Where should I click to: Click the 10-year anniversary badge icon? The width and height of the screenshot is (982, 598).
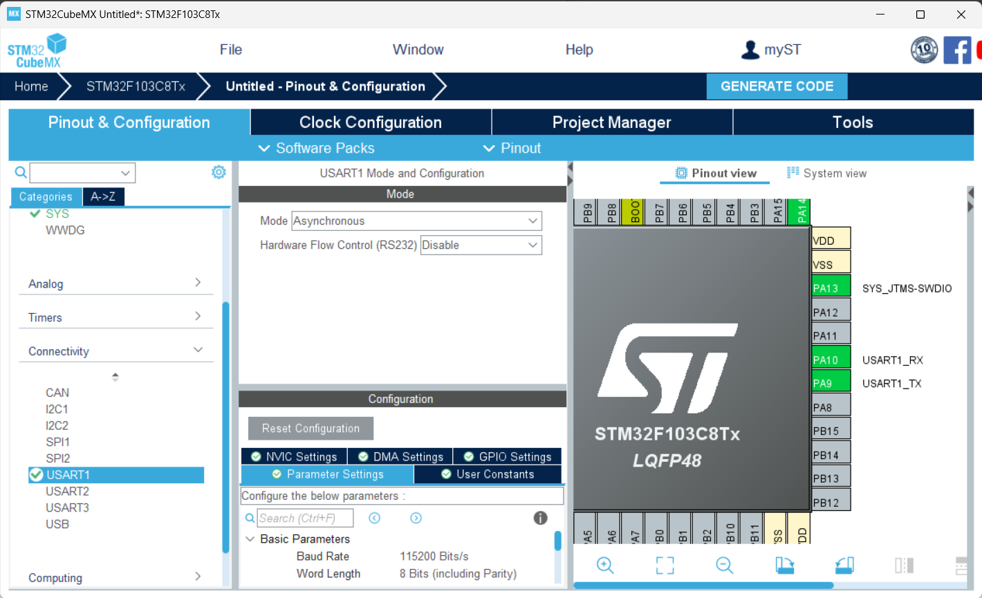(925, 50)
